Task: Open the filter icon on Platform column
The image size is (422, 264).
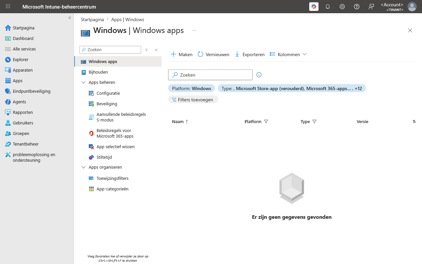Action: pyautogui.click(x=266, y=122)
